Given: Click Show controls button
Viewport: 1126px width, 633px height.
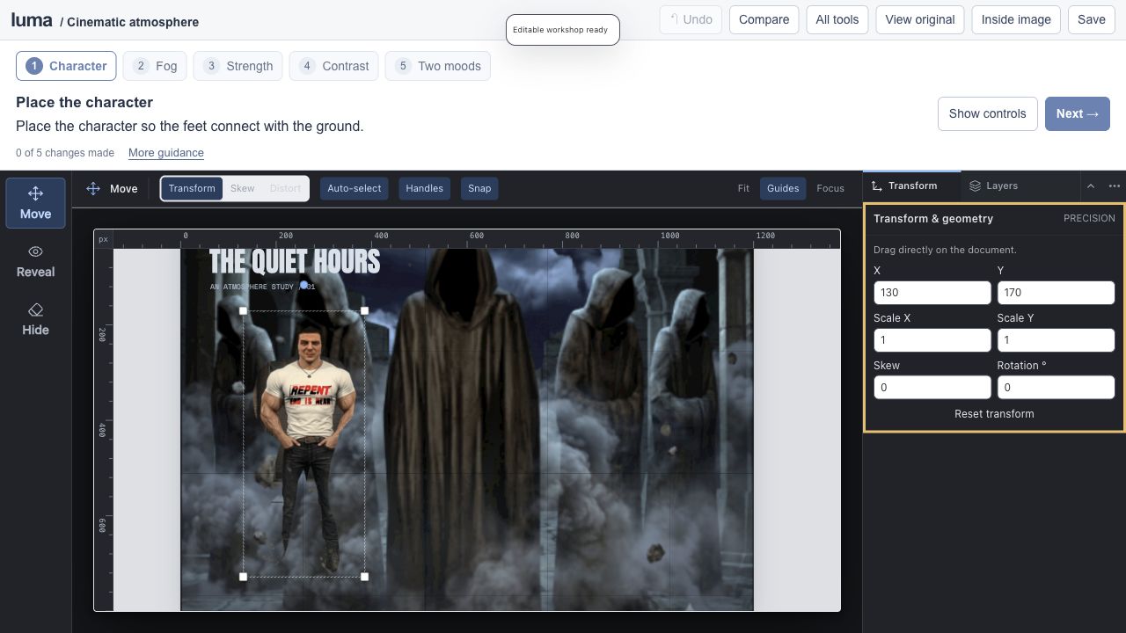Looking at the screenshot, I should (987, 113).
